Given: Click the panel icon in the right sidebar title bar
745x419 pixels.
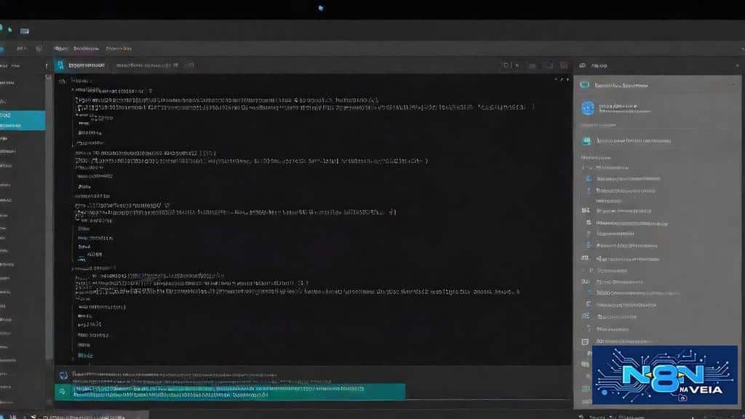Looking at the screenshot, I should [x=582, y=65].
